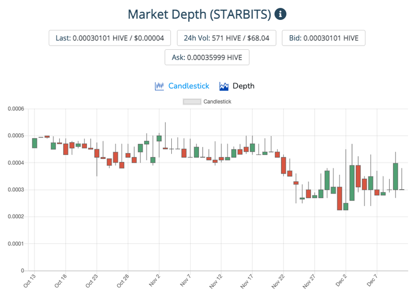Viewport: 419px width, 298px height.
Task: Click the 0.0006 price axis label
Action: pyautogui.click(x=16, y=109)
